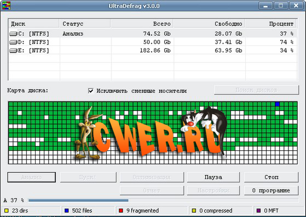Click the analysis progress bar
Image resolution: width=306 pixels, height=217 pixels.
coord(163,200)
